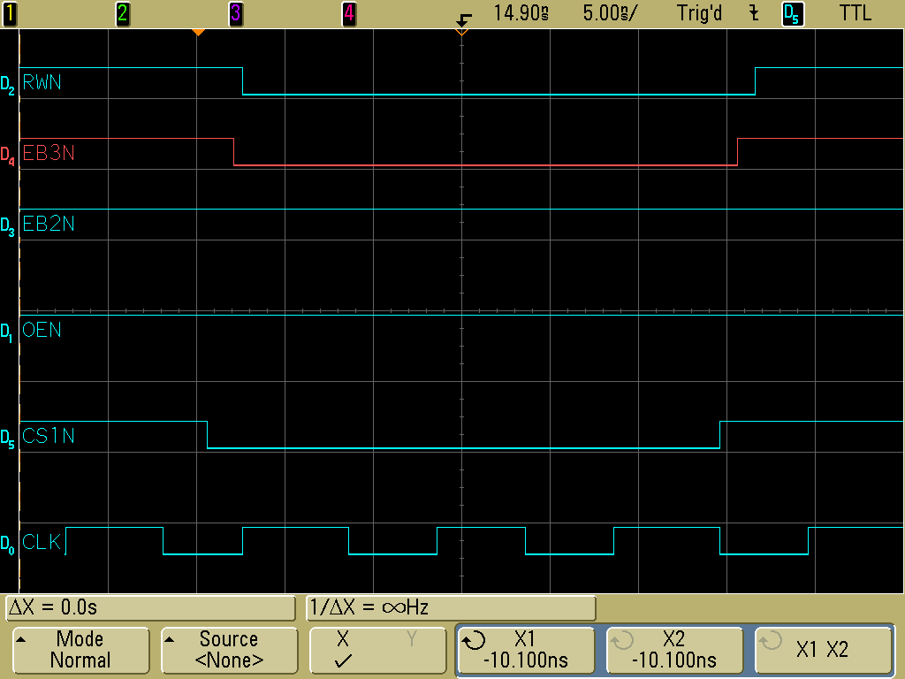Click the 14.90ns delay readout
Image resolution: width=905 pixels, height=679 pixels.
(521, 13)
